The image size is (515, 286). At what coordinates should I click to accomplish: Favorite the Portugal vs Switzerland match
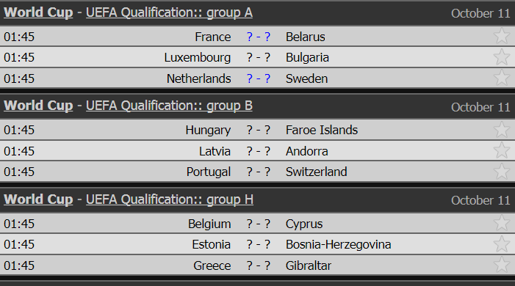(502, 171)
